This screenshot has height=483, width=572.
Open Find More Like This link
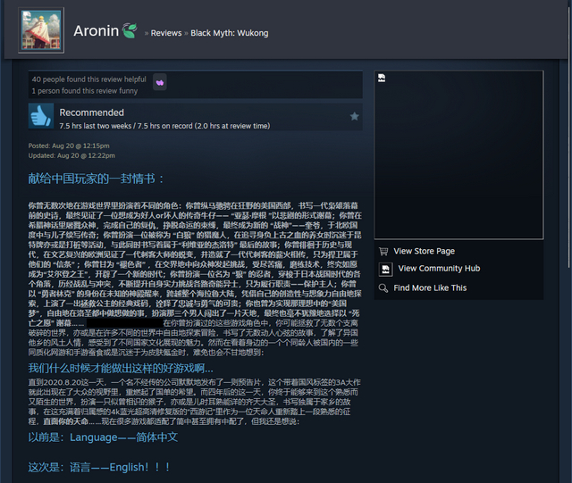pos(430,288)
